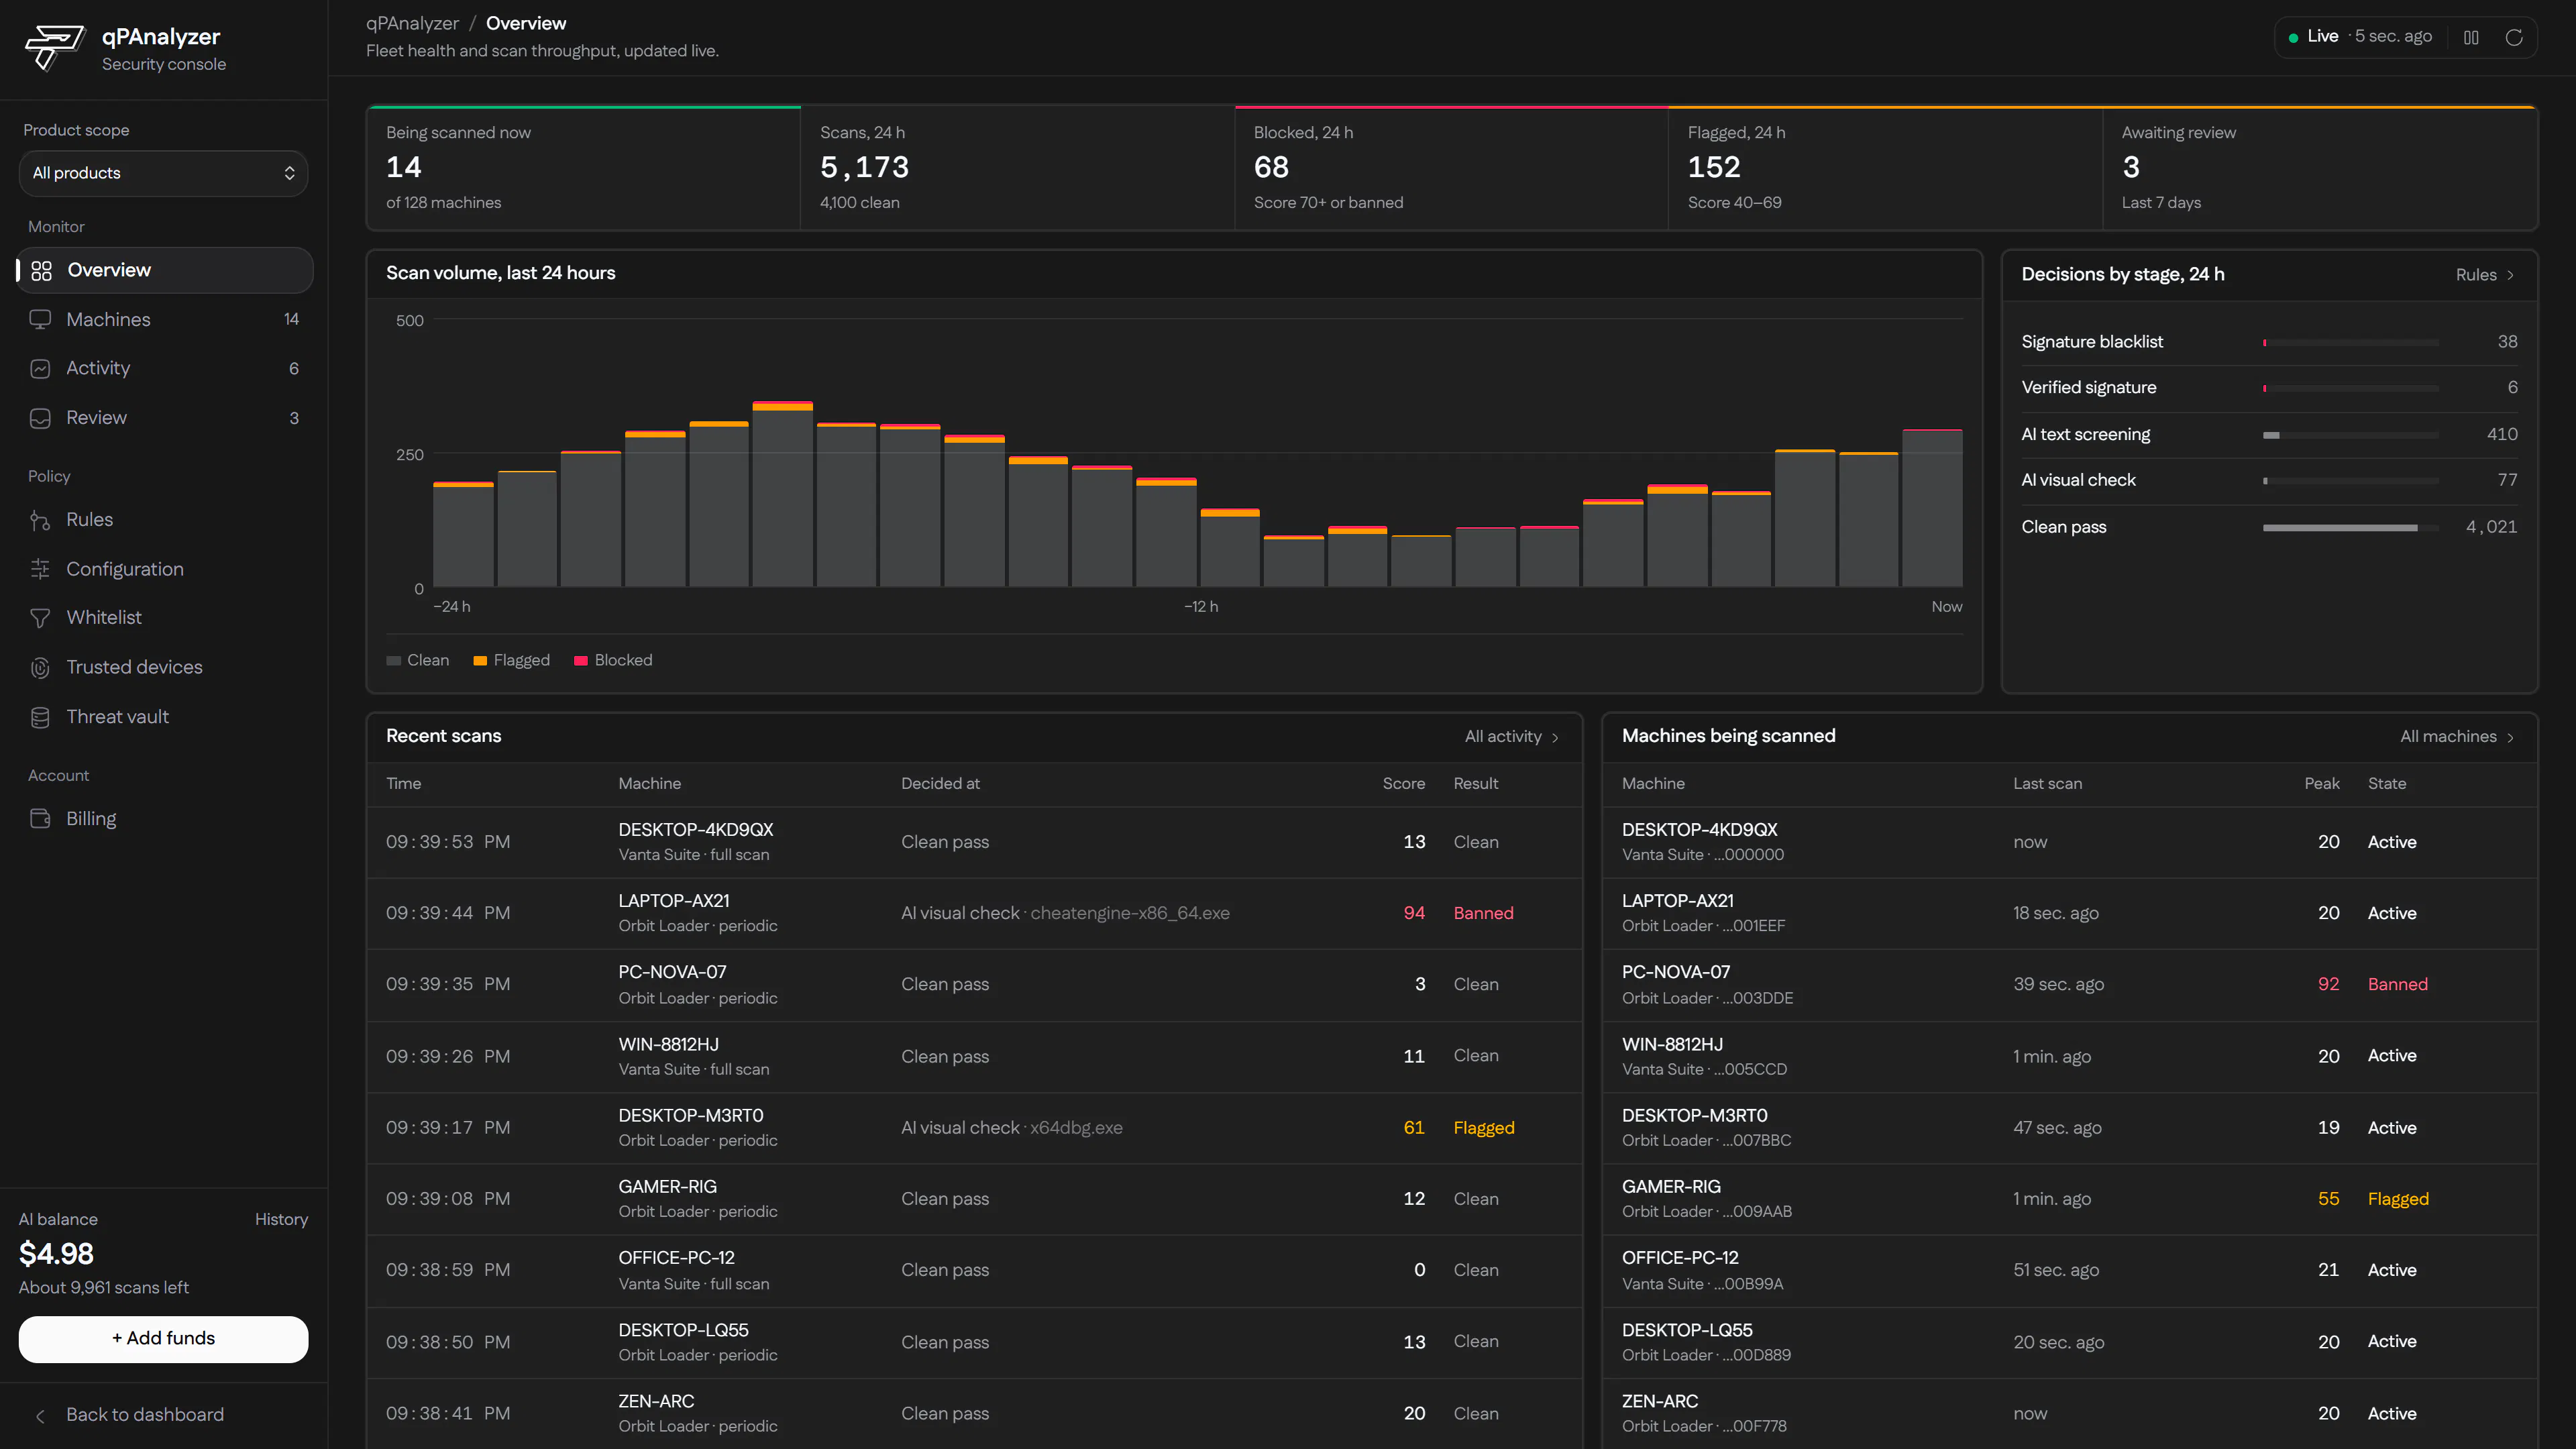Toggle the Blocked legend swatch

point(581,661)
